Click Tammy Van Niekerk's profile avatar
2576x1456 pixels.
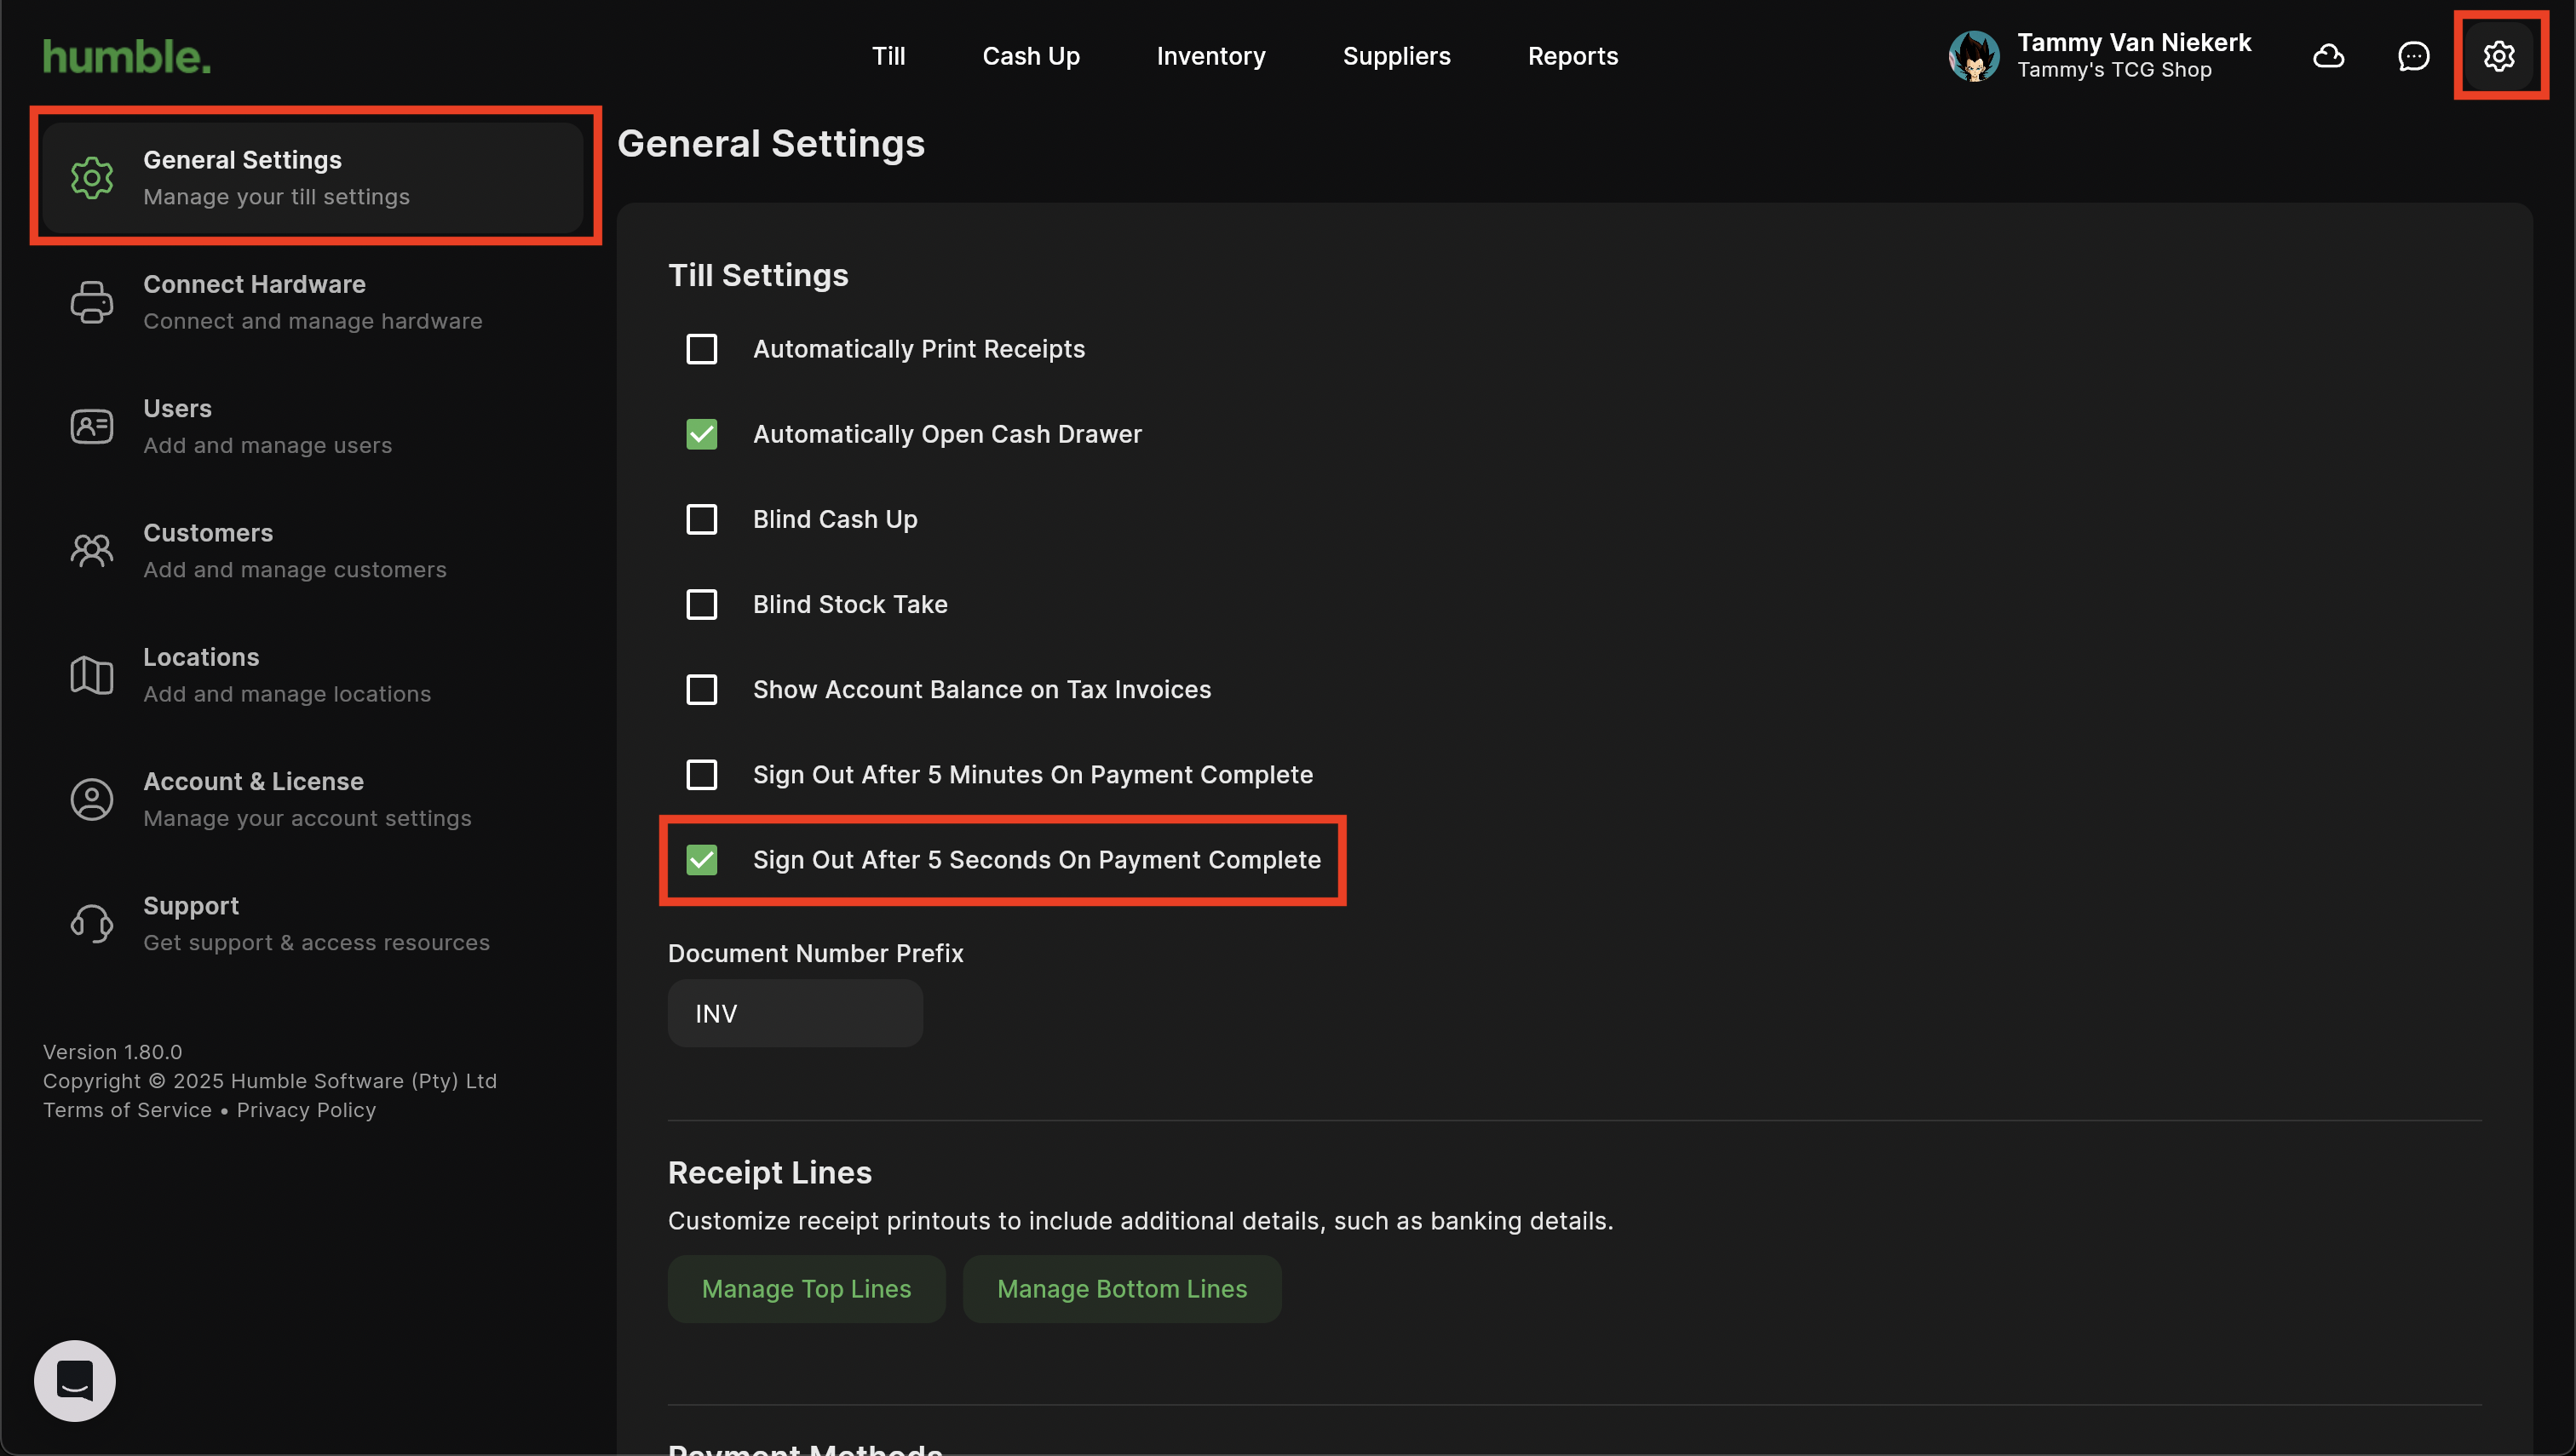coord(1973,56)
